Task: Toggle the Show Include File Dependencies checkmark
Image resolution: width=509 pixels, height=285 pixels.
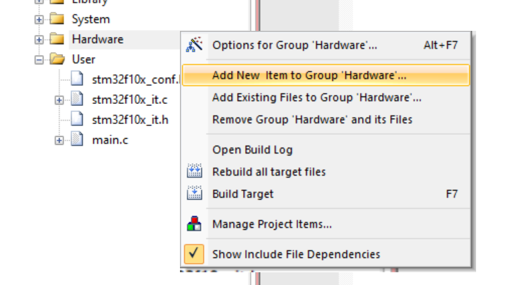Action: [194, 254]
